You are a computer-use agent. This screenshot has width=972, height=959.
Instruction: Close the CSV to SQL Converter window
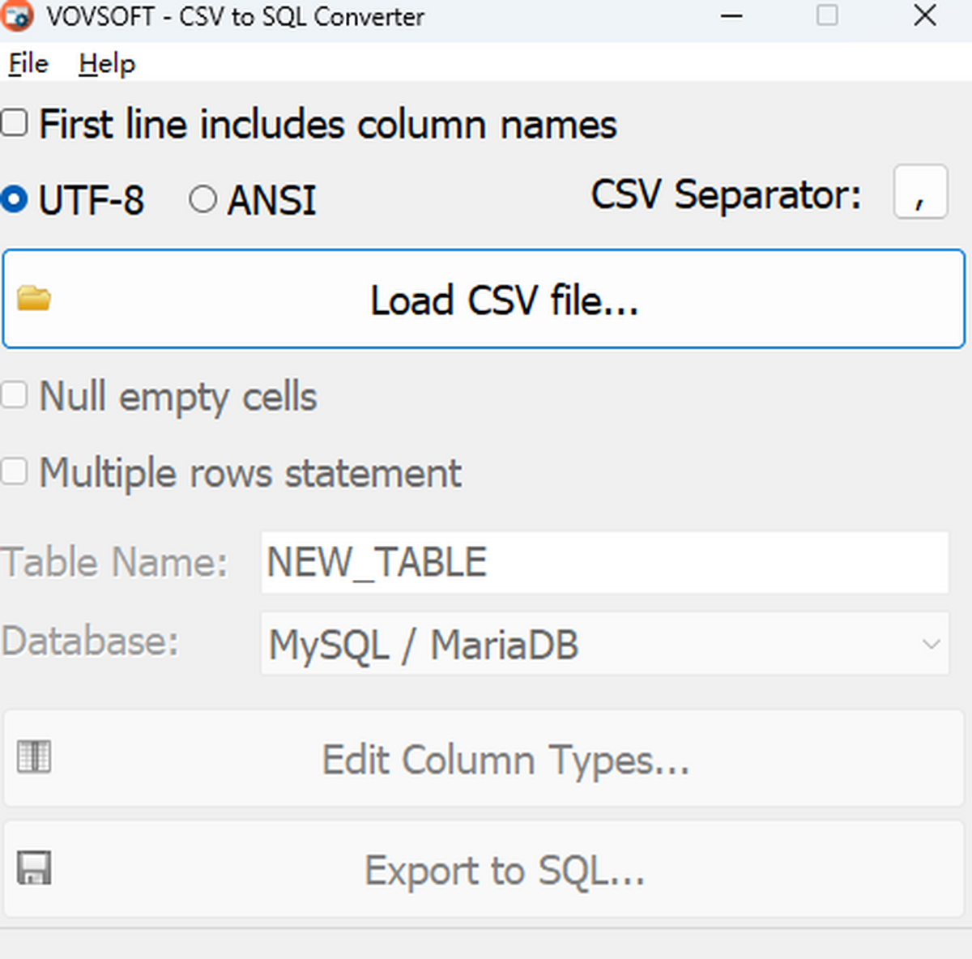pos(925,15)
